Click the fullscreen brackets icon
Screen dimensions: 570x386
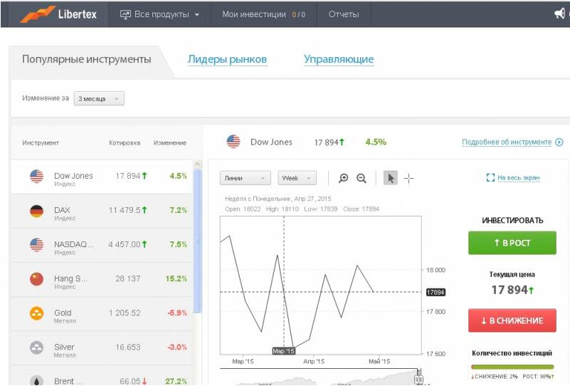coord(490,177)
